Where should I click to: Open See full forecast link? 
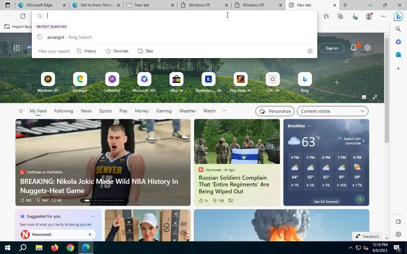pyautogui.click(x=326, y=202)
